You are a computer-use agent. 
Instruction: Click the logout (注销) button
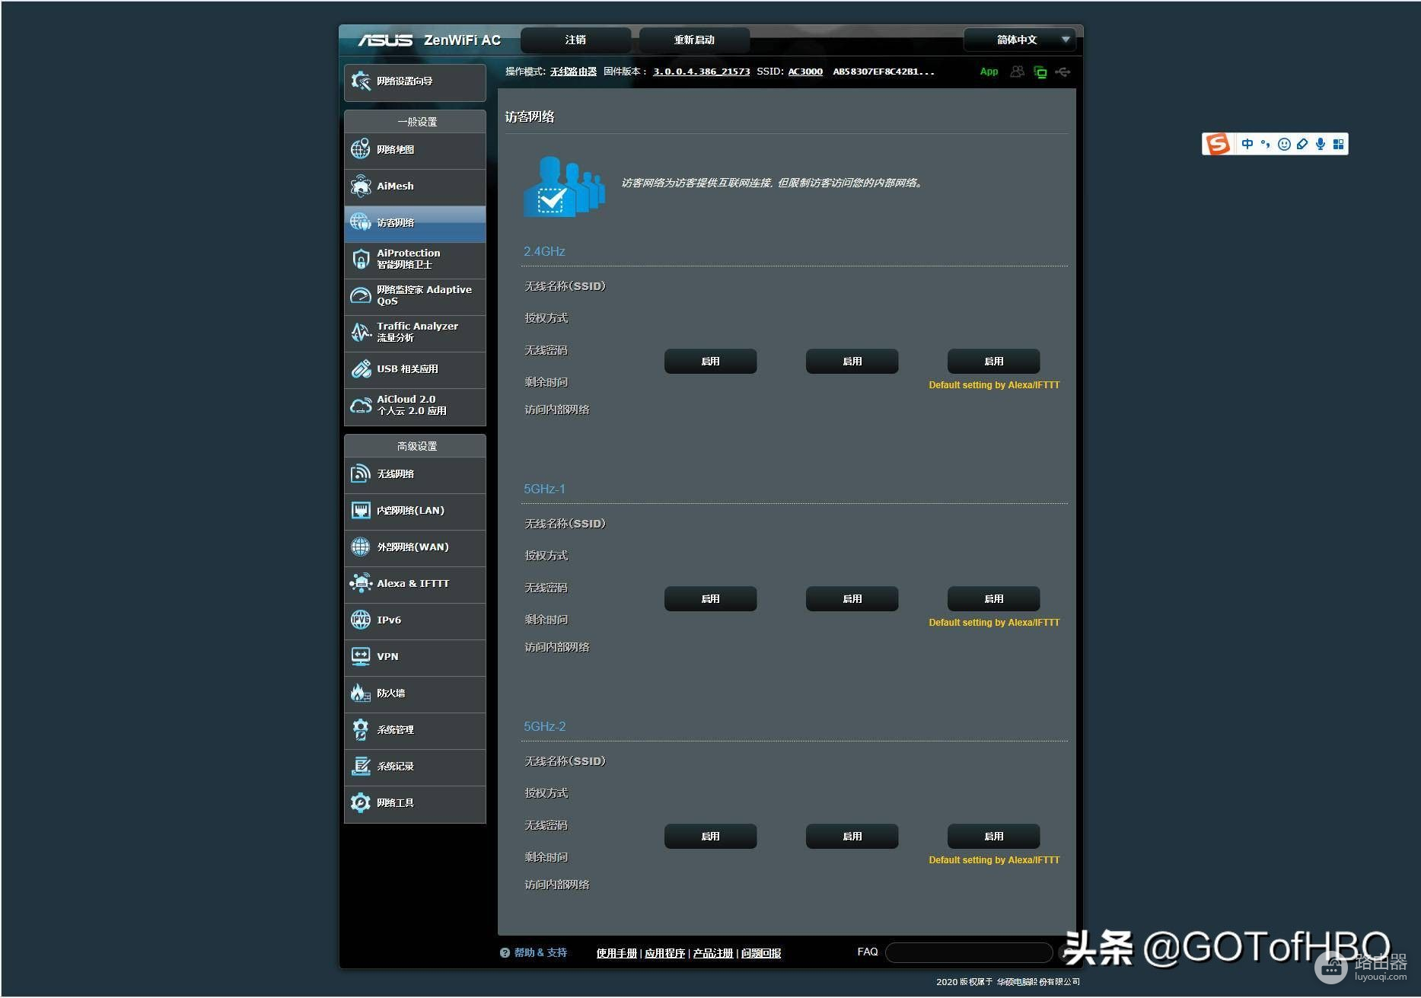point(575,40)
